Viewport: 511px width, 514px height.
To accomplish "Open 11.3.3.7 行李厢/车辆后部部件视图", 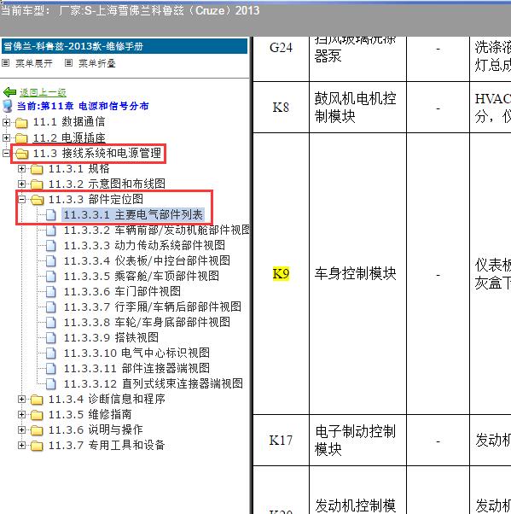I will [x=153, y=307].
